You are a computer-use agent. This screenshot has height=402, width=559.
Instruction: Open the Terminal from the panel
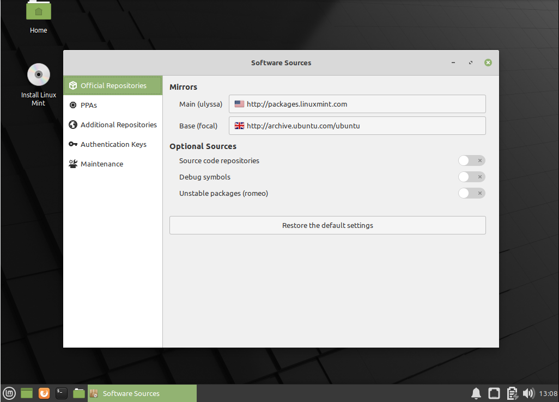62,393
